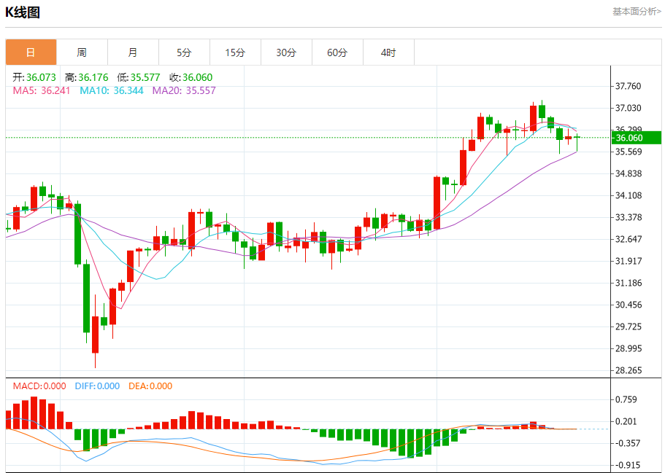This screenshot has height=473, width=665.
Task: Switch to the 周 weekly tab
Action: coord(82,52)
